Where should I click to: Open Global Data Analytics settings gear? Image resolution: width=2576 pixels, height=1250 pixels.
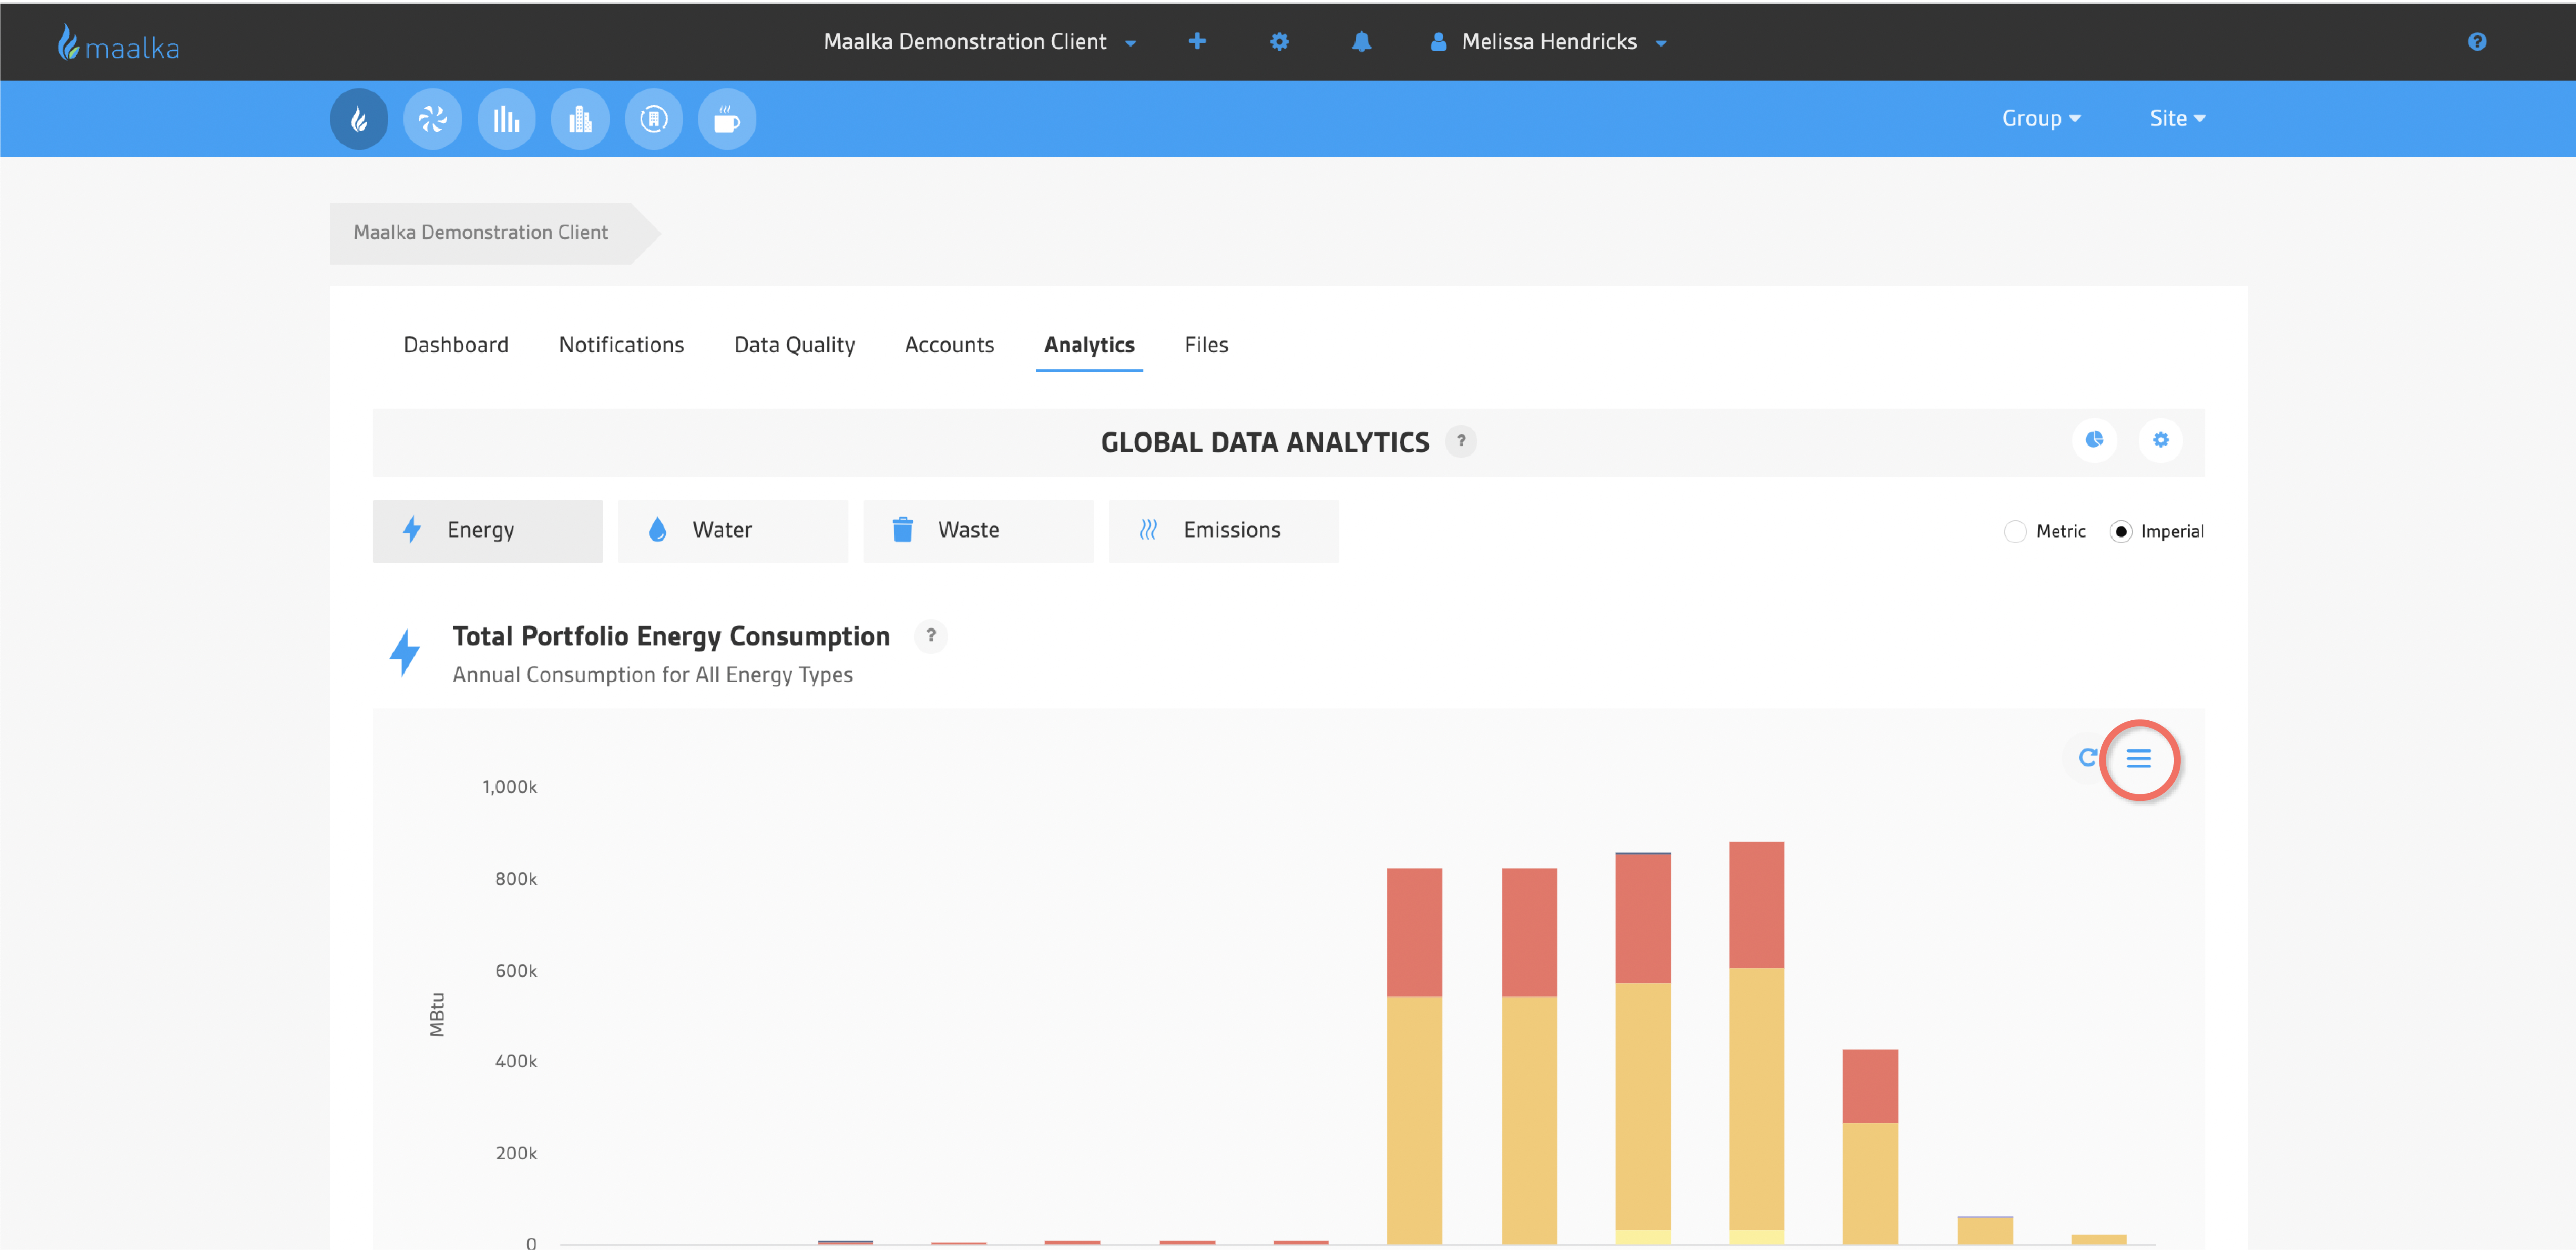click(x=2161, y=440)
